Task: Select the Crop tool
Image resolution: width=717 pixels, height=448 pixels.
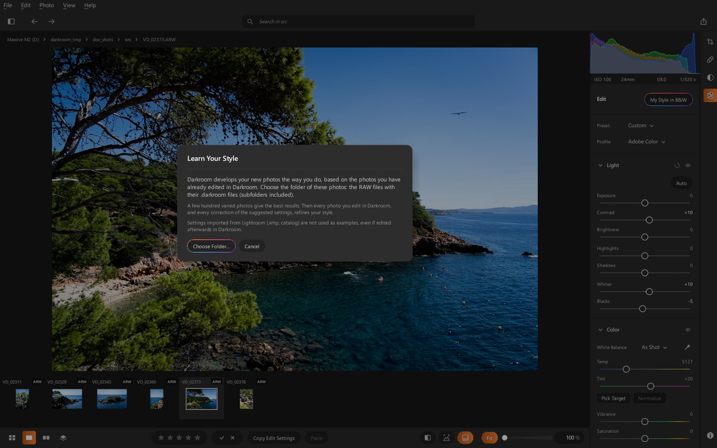Action: point(710,42)
